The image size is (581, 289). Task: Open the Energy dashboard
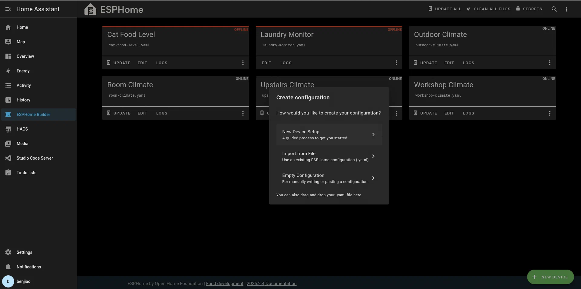[x=38, y=71]
